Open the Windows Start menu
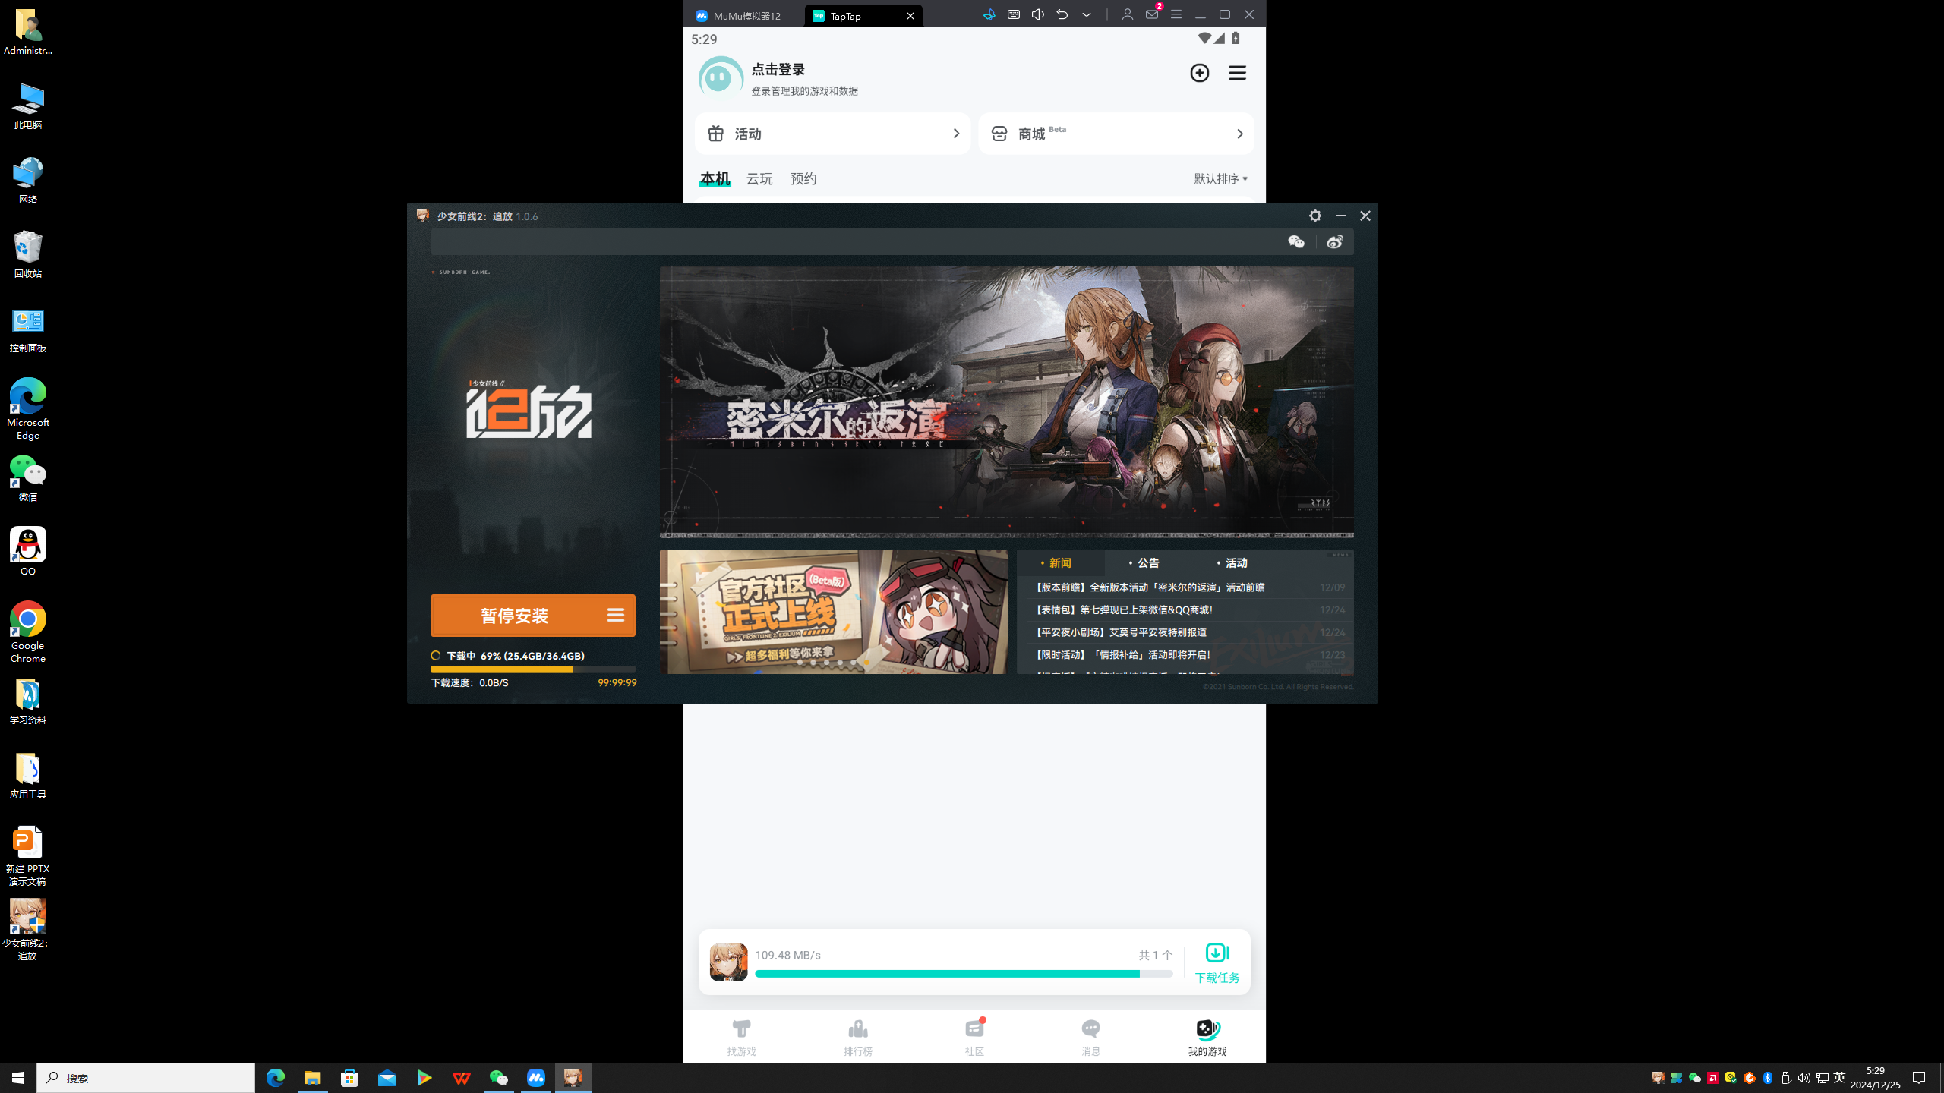Image resolution: width=1944 pixels, height=1093 pixels. [x=18, y=1078]
